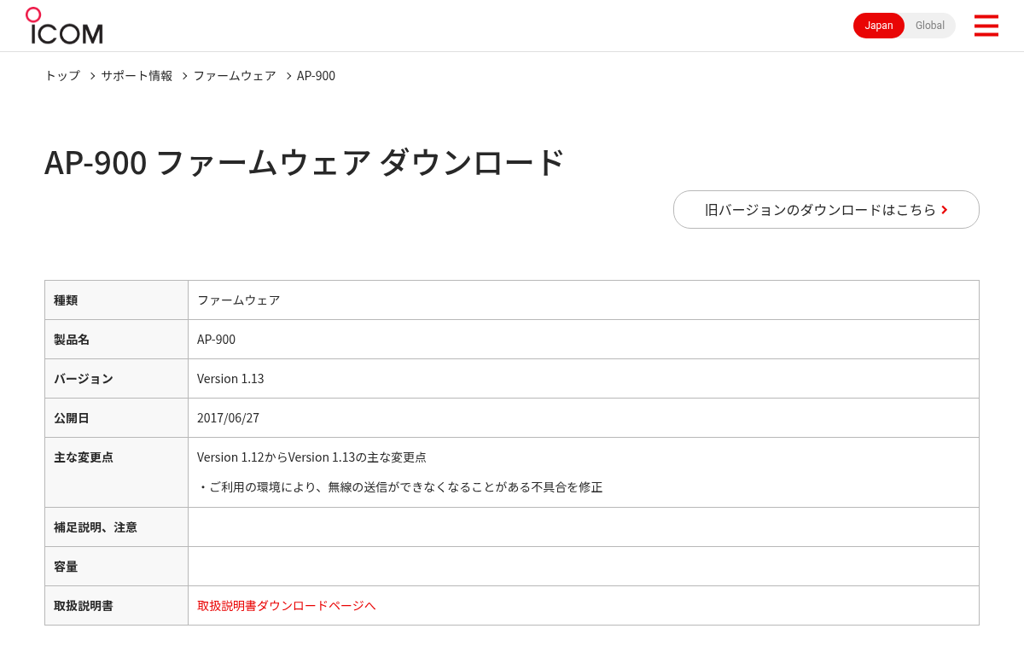1024x646 pixels.
Task: Select the 容量 row label
Action: coord(66,567)
